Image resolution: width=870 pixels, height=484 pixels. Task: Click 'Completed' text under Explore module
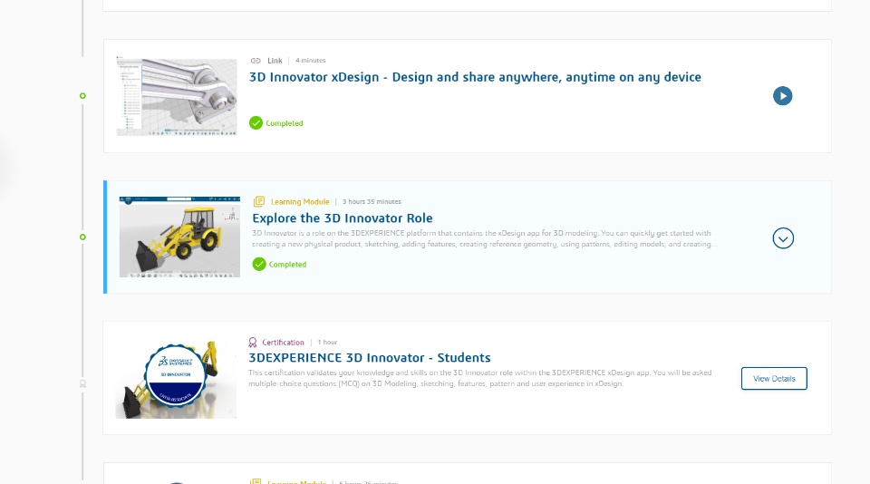tap(287, 264)
